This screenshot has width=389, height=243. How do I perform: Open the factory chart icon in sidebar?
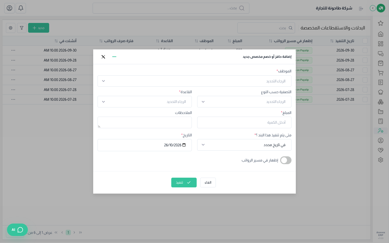381,112
